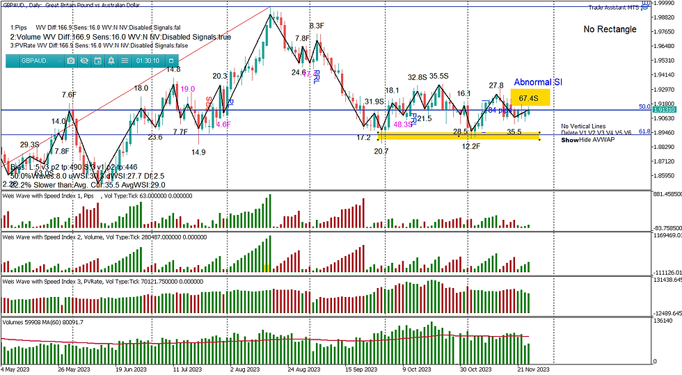Click the '84 pips' blue label

(500, 110)
